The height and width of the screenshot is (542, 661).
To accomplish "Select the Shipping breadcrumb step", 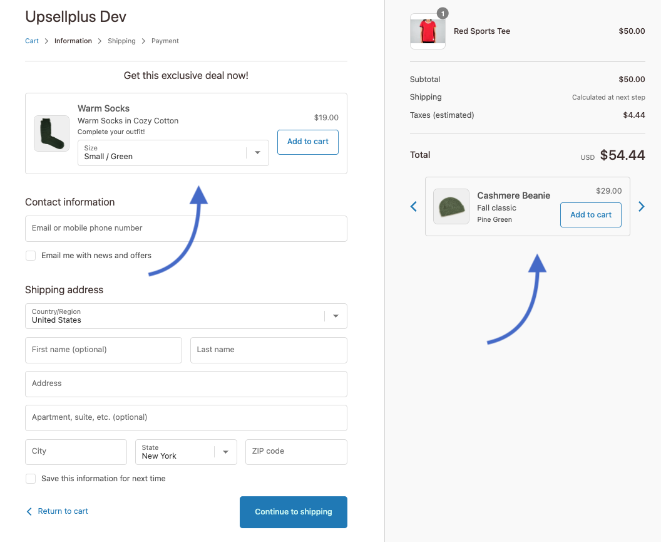I will coord(121,41).
